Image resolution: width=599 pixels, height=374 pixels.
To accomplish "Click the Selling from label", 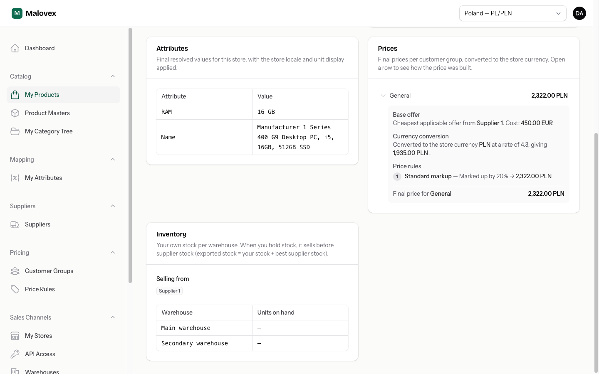I will click(173, 279).
